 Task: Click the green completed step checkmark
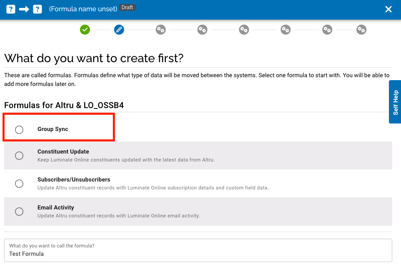click(x=85, y=30)
